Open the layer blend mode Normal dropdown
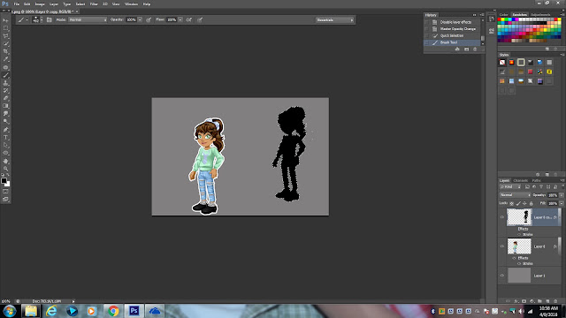This screenshot has width=566, height=318. coord(515,195)
